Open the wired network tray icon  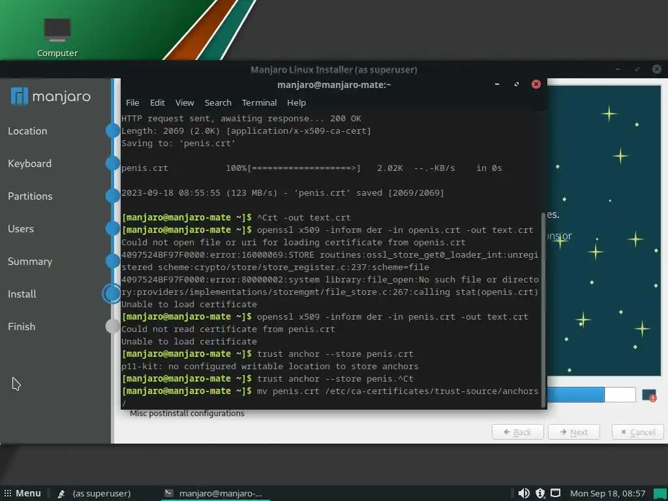556,493
